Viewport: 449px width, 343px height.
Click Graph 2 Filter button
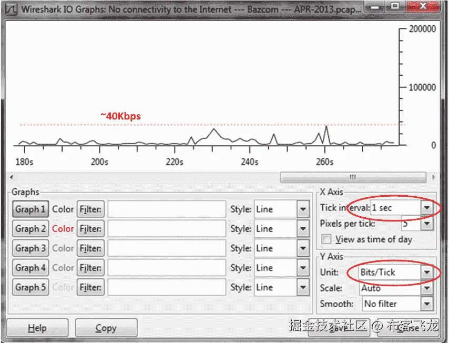pyautogui.click(x=90, y=229)
